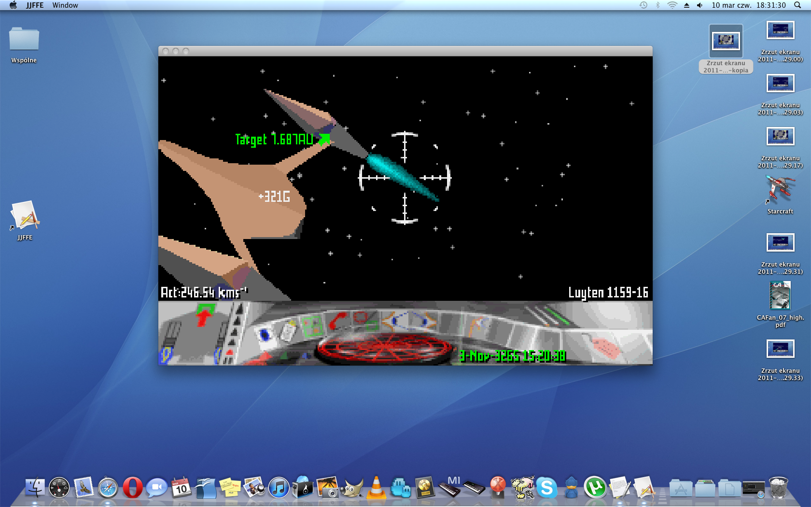Select the Wspólne folder on desktop

pyautogui.click(x=24, y=45)
